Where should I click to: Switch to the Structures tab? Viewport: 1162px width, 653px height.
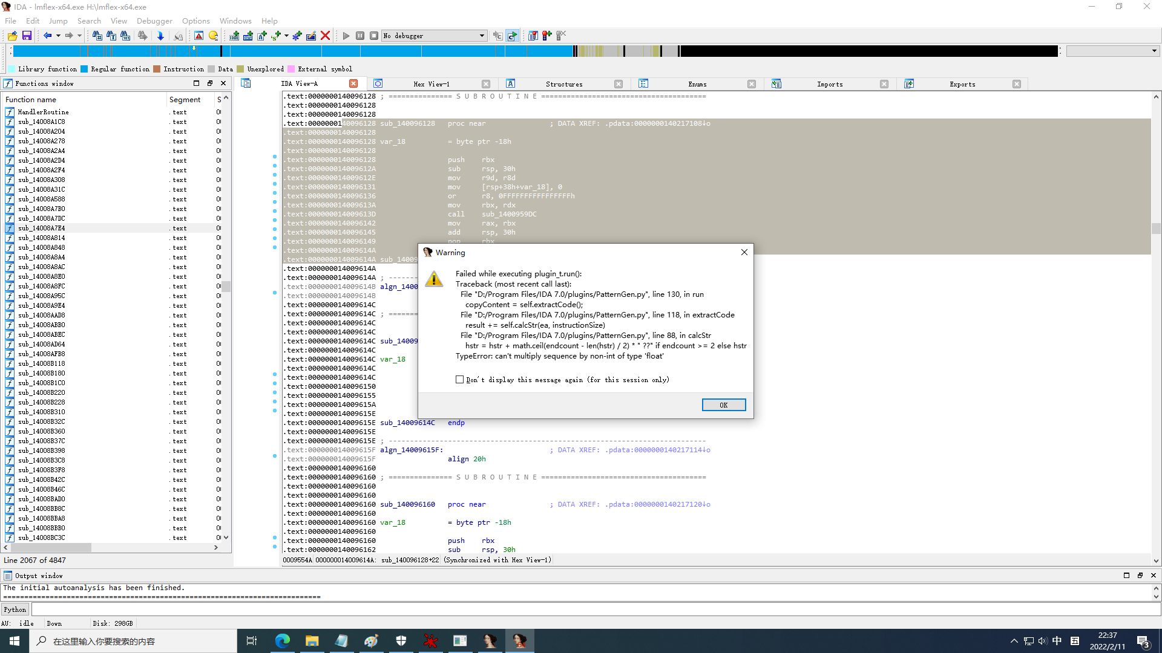(563, 84)
